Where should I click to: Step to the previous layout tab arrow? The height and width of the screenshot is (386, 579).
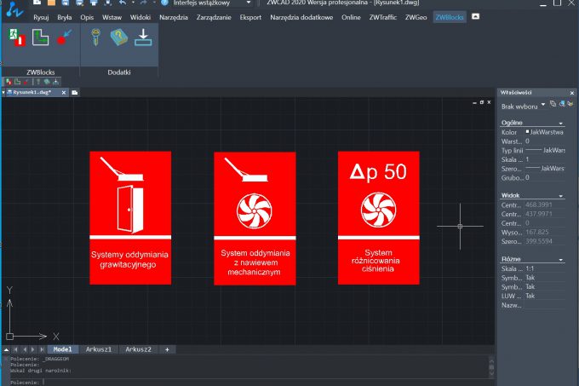click(x=25, y=349)
